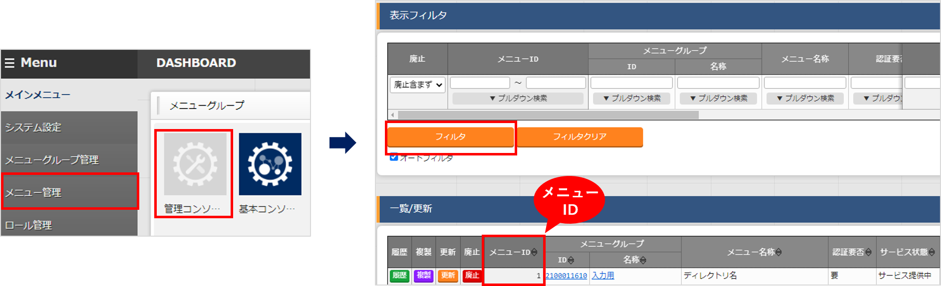Open プルダウン検索 under メニュー名称
The height and width of the screenshot is (286, 941).
[x=805, y=98]
